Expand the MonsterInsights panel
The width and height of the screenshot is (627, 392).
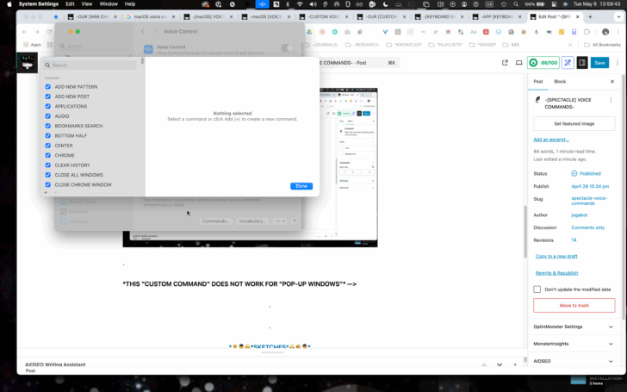[x=574, y=344]
